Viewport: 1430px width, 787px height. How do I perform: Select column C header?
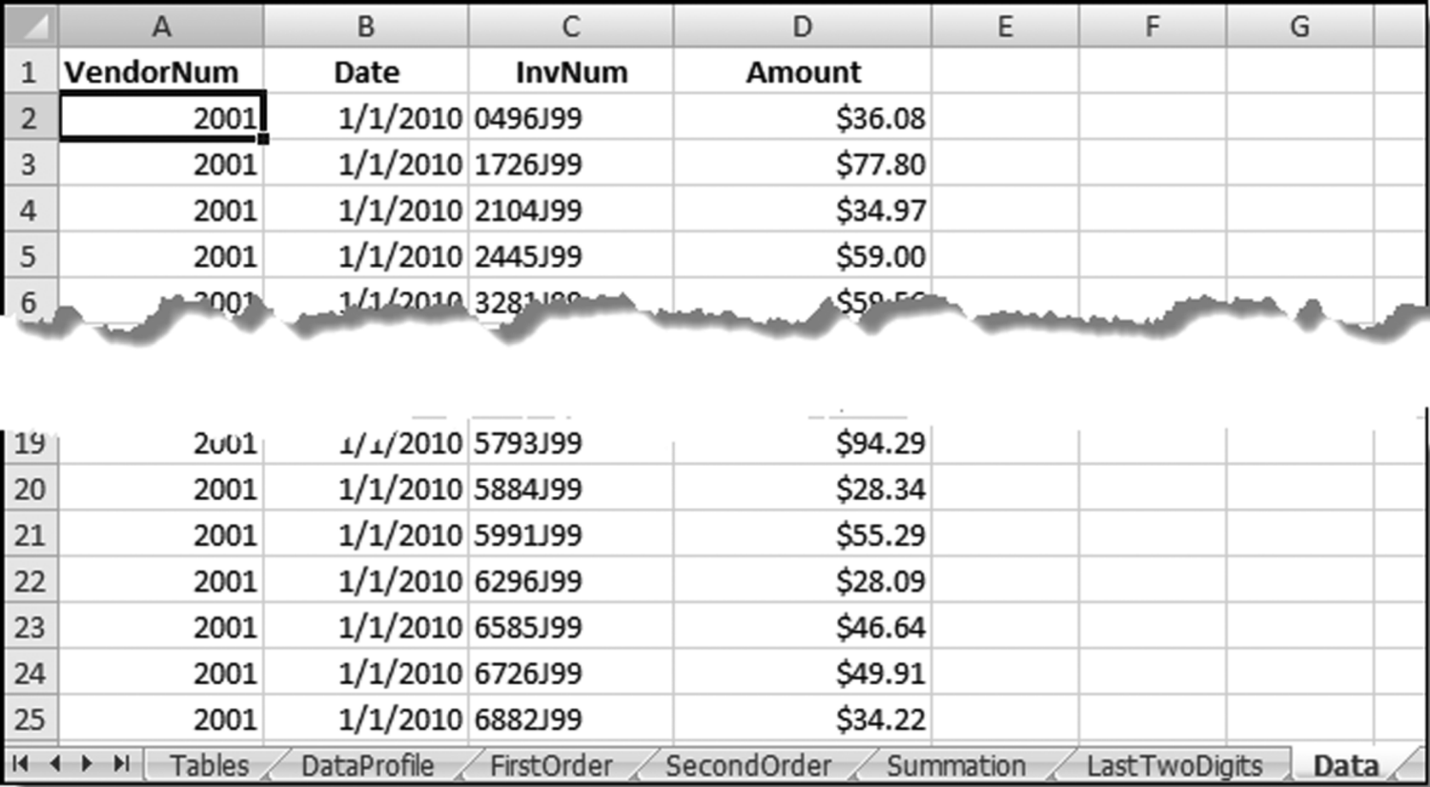571,26
